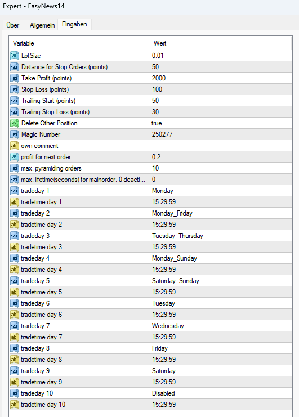Click the tradetime day 1 string icon

(15, 202)
